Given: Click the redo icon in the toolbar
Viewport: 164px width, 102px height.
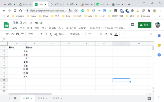Looking at the screenshot, I should [x=13, y=34].
